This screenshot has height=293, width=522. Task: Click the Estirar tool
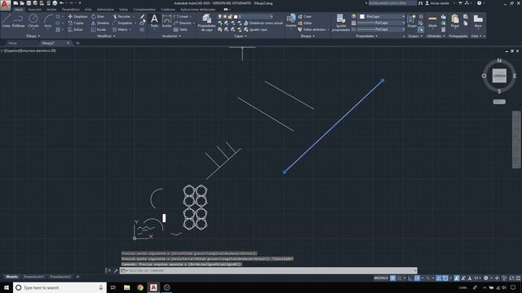tap(76, 29)
